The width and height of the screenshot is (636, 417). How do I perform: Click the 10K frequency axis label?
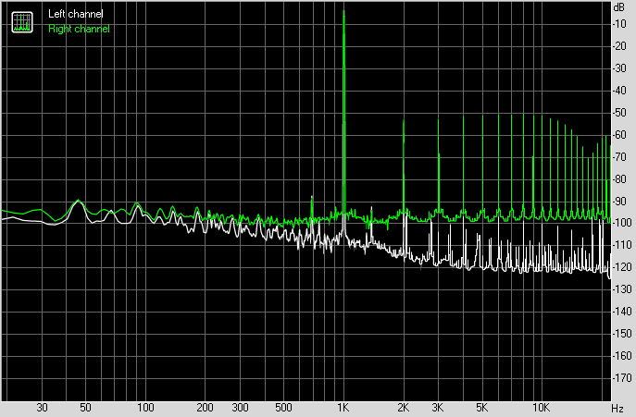(x=541, y=407)
